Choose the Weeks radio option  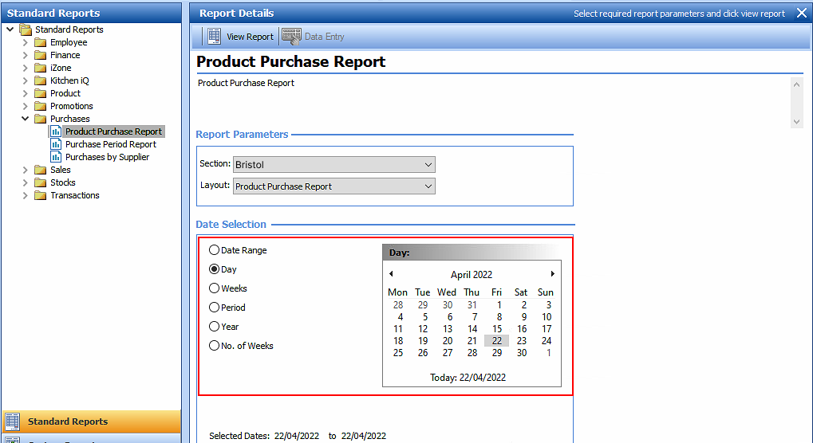click(x=215, y=288)
